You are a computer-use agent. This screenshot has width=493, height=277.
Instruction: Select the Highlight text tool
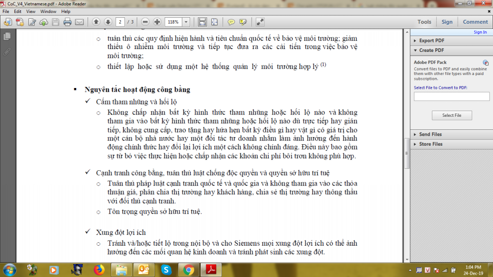click(x=243, y=22)
